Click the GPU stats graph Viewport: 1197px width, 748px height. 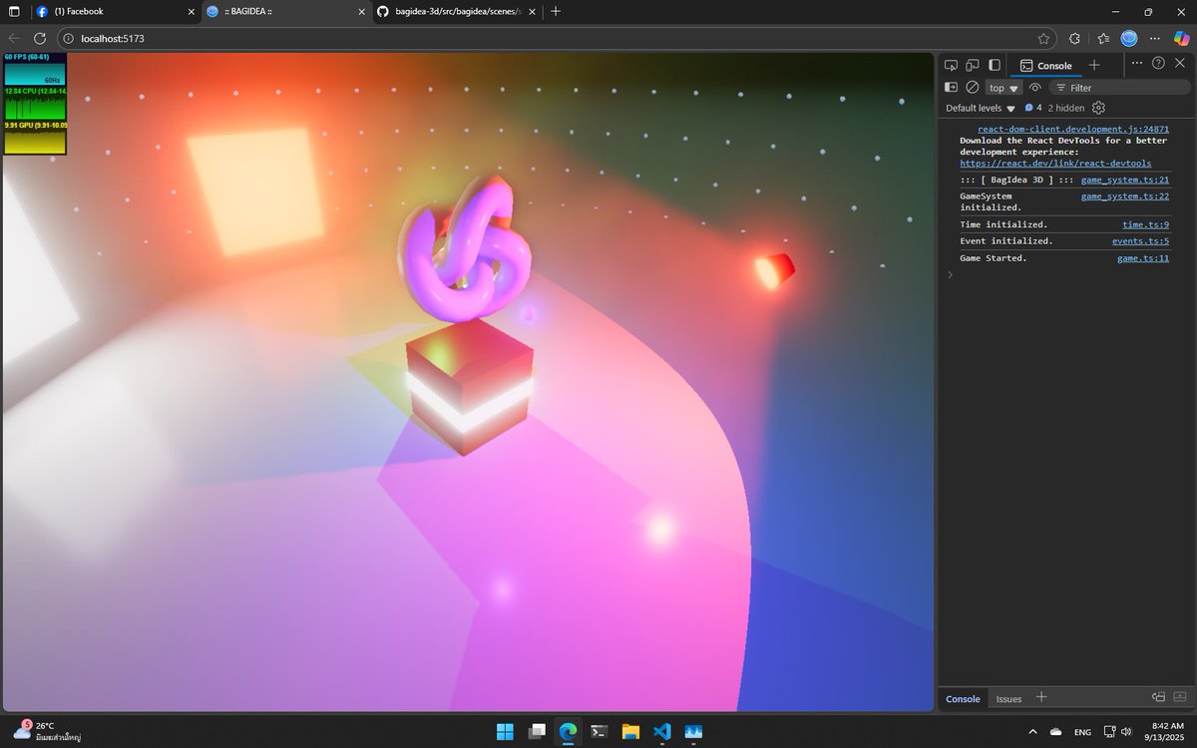[35, 138]
